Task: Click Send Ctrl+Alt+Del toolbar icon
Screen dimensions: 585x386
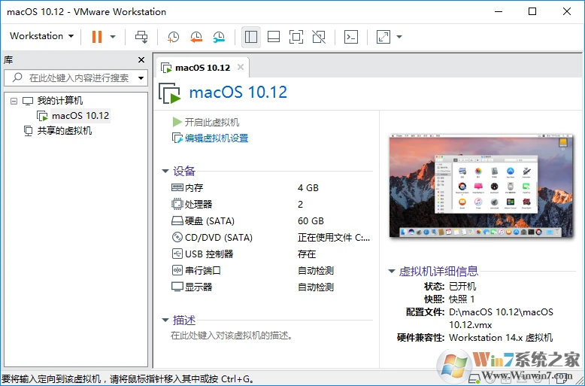Action: [x=141, y=36]
